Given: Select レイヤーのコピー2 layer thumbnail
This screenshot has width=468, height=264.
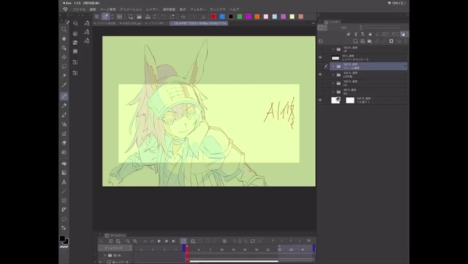Looking at the screenshot, I should tap(335, 58).
